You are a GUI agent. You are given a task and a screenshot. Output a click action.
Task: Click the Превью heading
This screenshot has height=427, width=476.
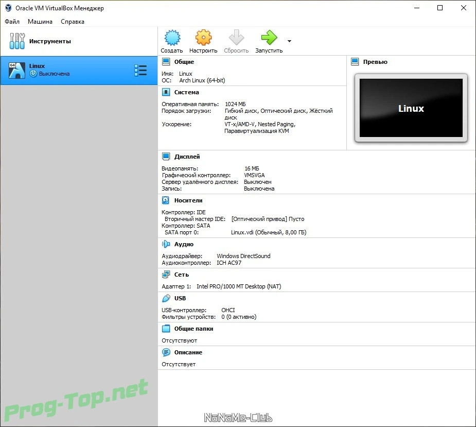click(x=375, y=62)
